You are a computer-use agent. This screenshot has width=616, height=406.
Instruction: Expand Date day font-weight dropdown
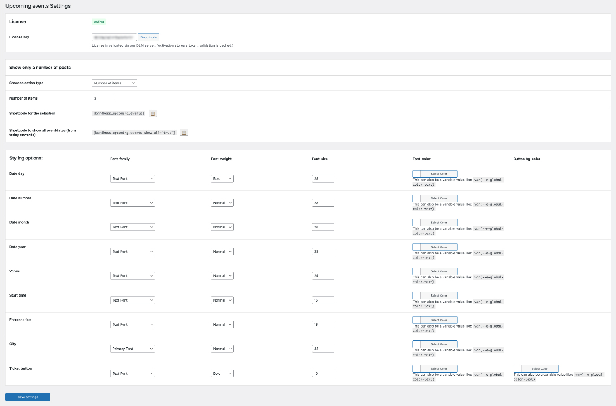pyautogui.click(x=222, y=179)
